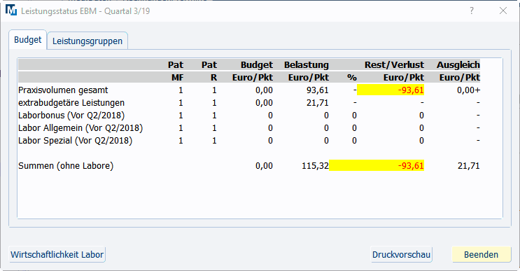The height and width of the screenshot is (271, 520).
Task: Click the yellow -93,61 cell in Summen row
Action: click(377, 166)
